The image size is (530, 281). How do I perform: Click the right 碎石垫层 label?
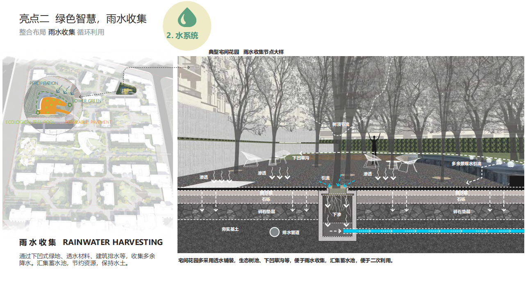462,212
